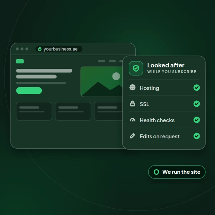Screen dimensions: 215x215
Task: Click the pencil icon next to Edits on request
Action: [x=132, y=136]
